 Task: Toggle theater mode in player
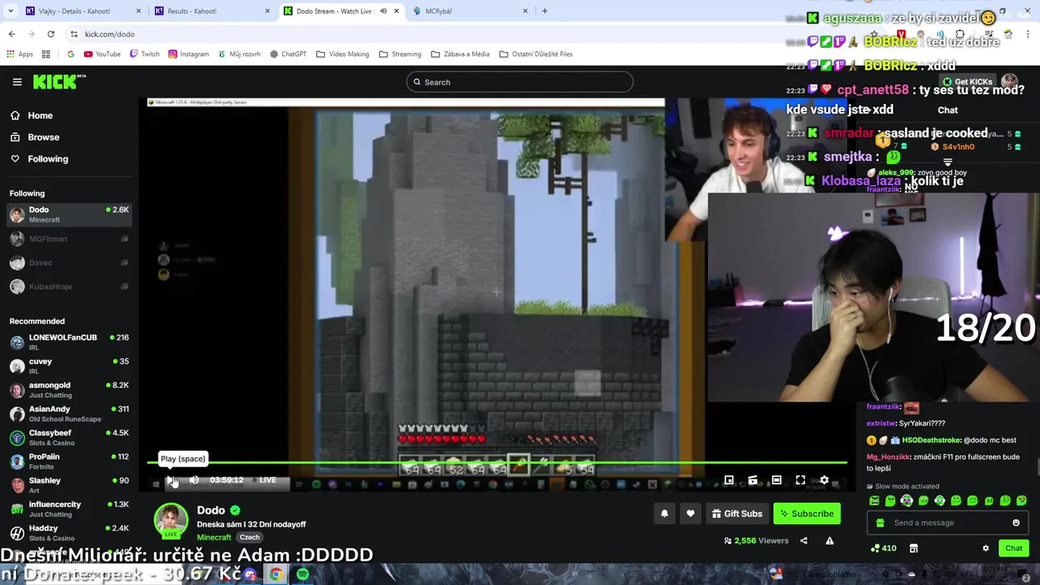(x=777, y=480)
